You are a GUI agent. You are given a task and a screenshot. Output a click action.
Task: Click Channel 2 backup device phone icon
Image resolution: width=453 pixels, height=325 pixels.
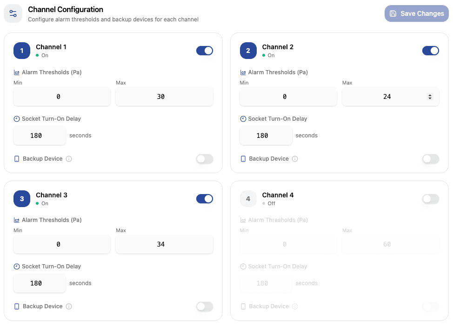click(x=243, y=159)
